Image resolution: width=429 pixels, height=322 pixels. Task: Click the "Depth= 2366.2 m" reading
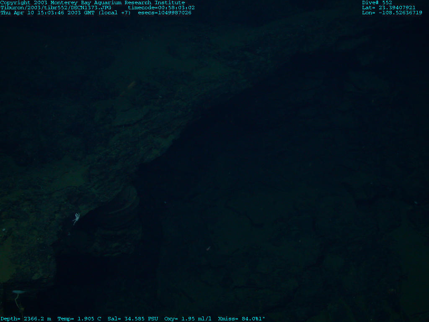click(x=26, y=319)
